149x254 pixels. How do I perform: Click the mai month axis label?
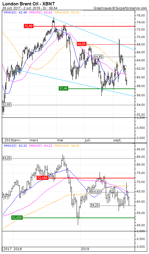tap(60, 140)
